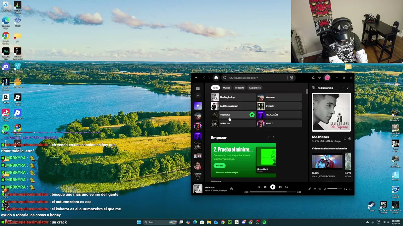Open Spotify from the taskbar
Viewport: 403px width, 226px height.
264,222
